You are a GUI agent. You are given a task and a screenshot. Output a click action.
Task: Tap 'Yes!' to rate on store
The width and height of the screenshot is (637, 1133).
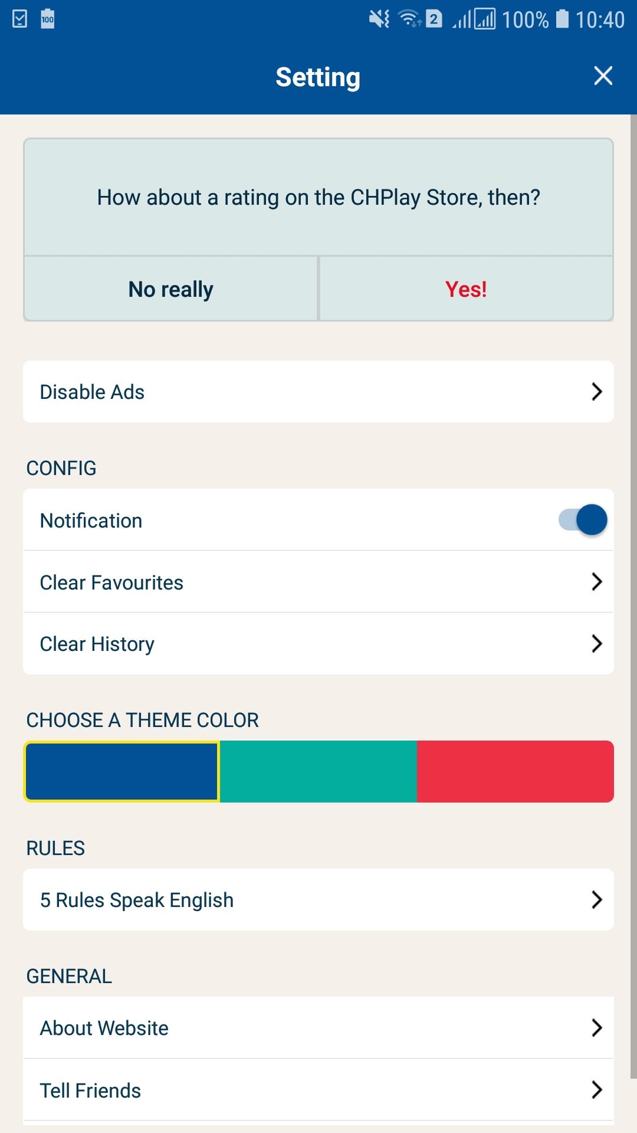point(466,289)
